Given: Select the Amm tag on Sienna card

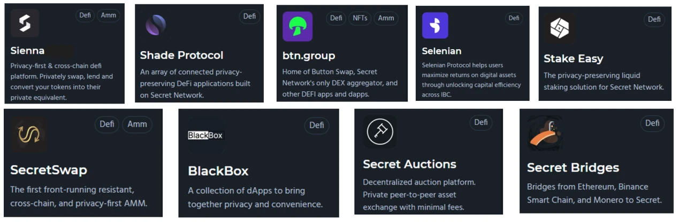Looking at the screenshot, I should (109, 15).
